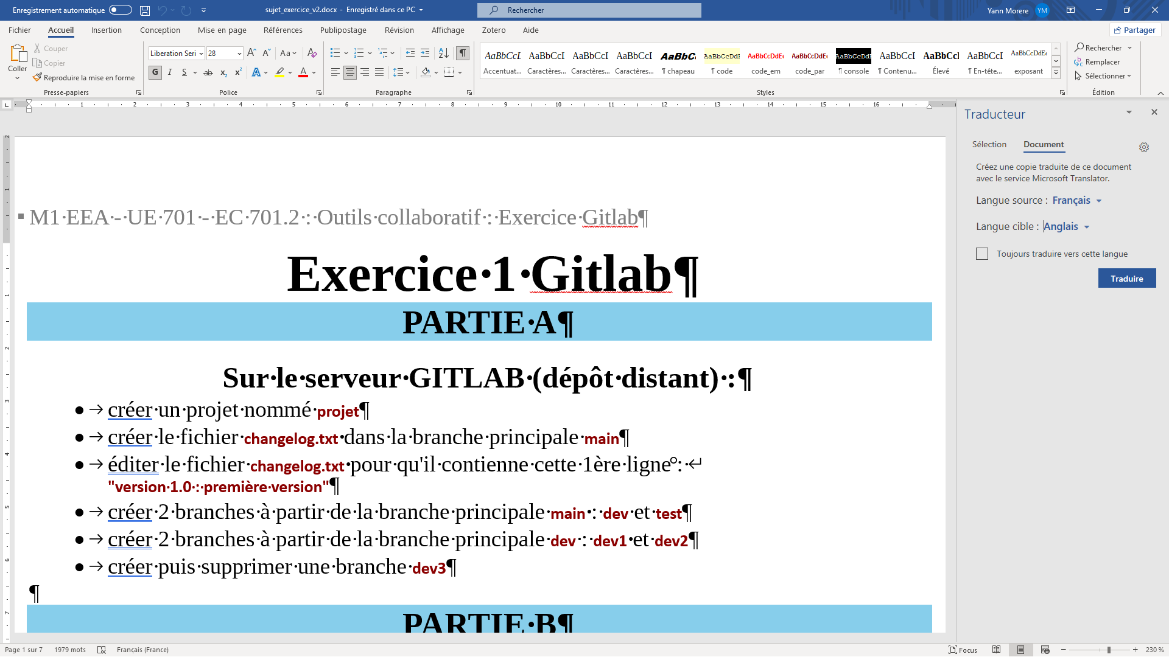Image resolution: width=1169 pixels, height=657 pixels.
Task: Click the paragraph shading bucket icon
Action: pyautogui.click(x=426, y=73)
